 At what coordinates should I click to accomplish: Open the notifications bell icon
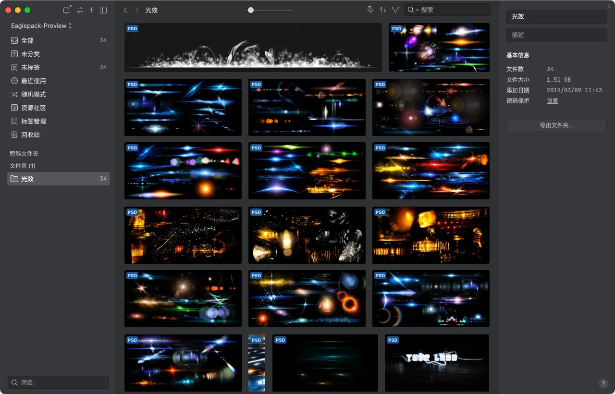[66, 10]
